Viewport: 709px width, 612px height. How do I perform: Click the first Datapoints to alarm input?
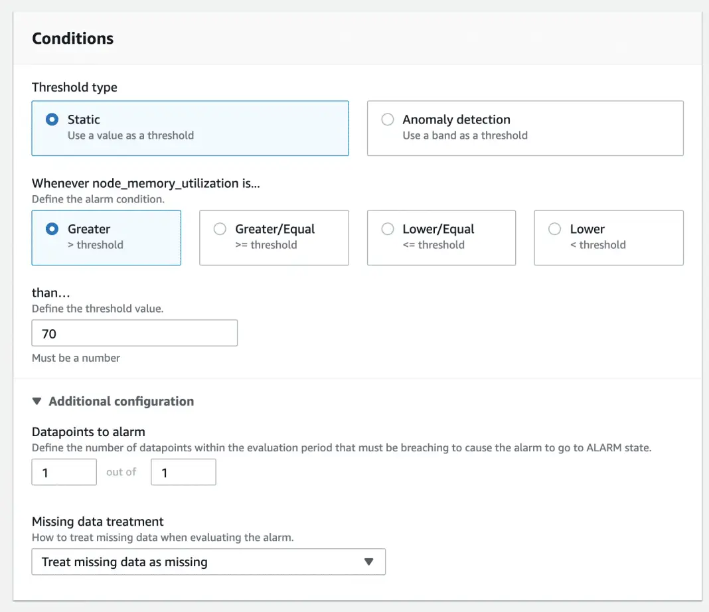tap(64, 472)
